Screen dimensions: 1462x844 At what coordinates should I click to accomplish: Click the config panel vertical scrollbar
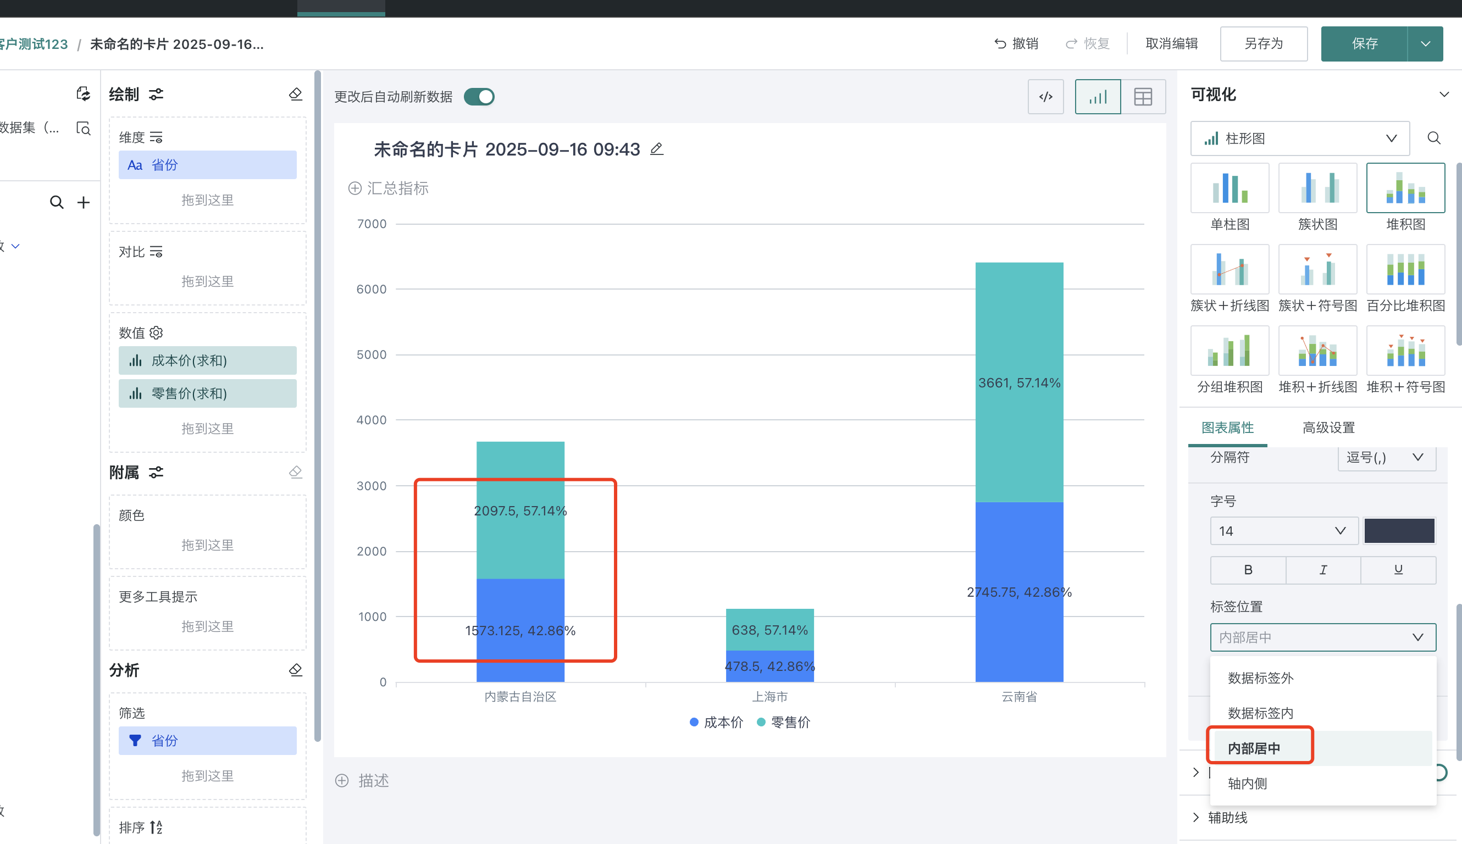(x=318, y=406)
